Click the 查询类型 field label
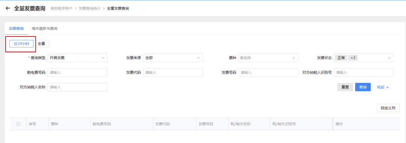 tap(38, 58)
